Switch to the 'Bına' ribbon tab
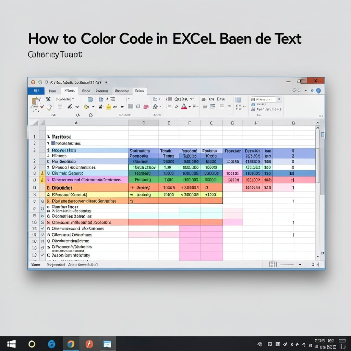The width and height of the screenshot is (351, 351). click(x=52, y=91)
